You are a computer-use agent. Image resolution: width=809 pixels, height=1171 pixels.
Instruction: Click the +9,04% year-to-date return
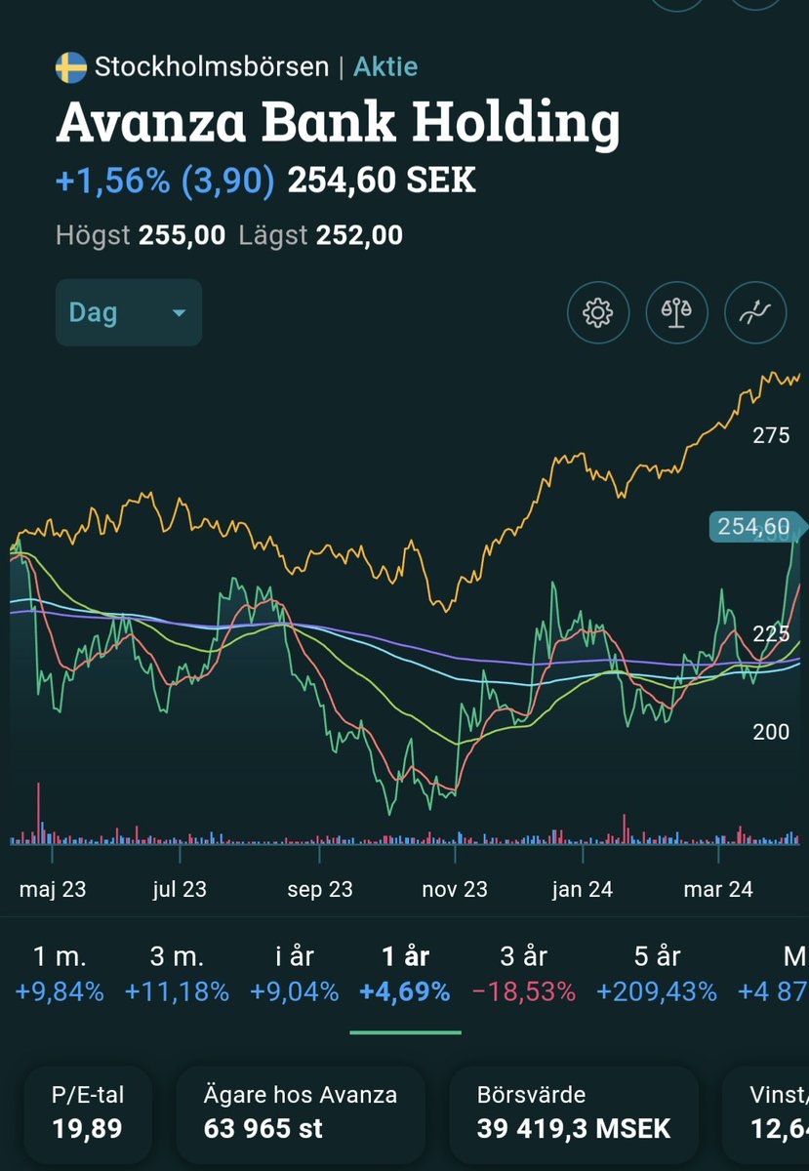click(295, 992)
